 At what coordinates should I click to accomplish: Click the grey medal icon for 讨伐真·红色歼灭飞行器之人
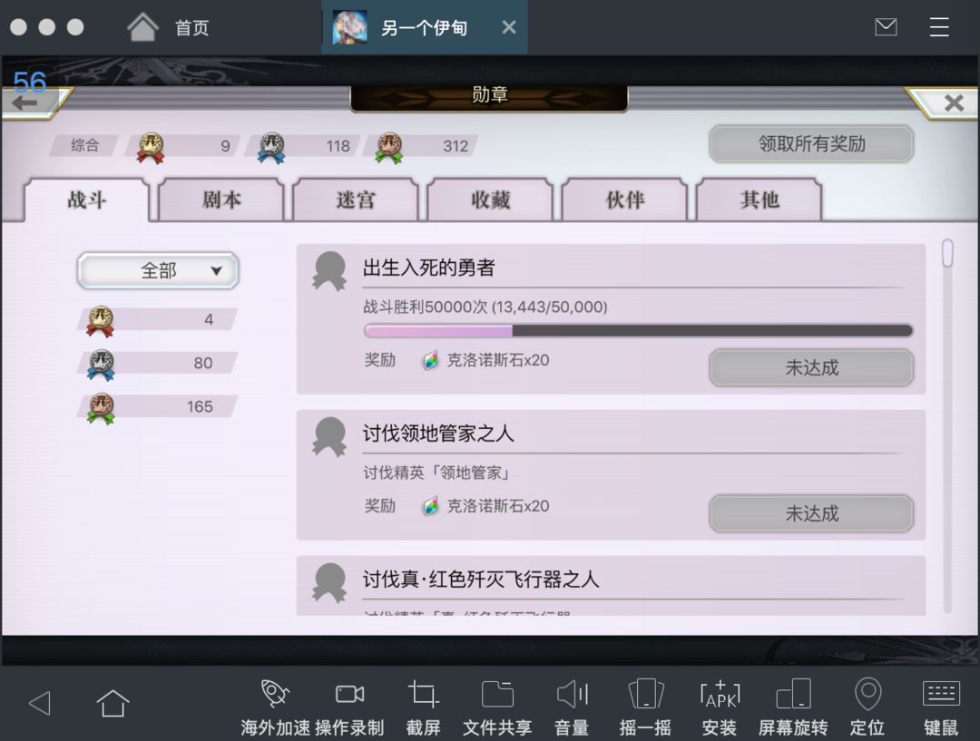pos(329,582)
